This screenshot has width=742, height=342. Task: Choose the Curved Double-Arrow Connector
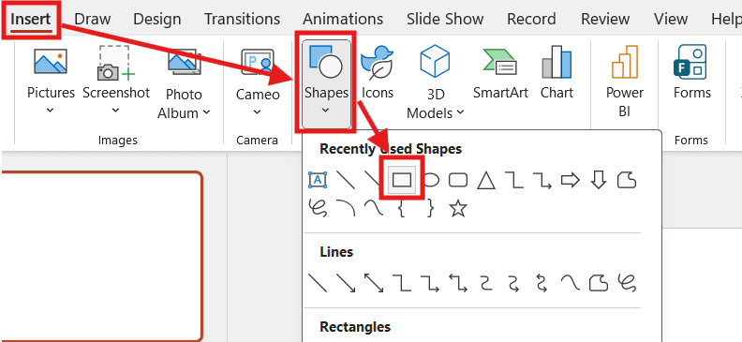click(542, 283)
